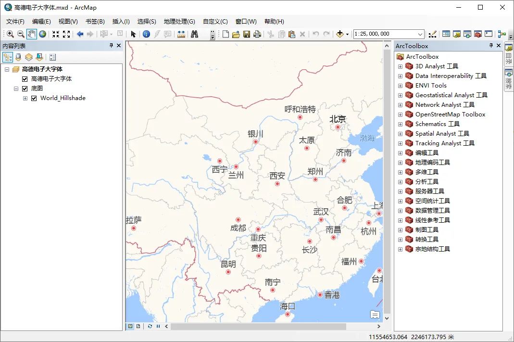Expand the World_Hillshade layer
The image size is (514, 342).
[x=25, y=99]
